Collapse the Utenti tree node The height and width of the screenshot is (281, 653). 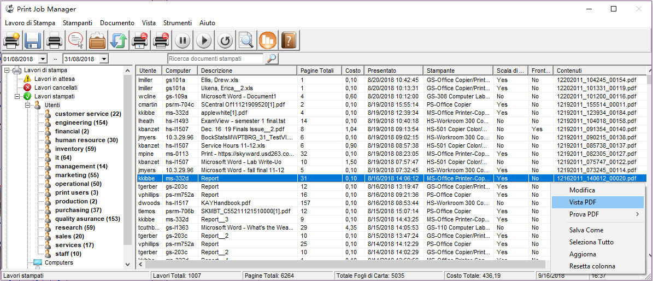pyautogui.click(x=28, y=105)
